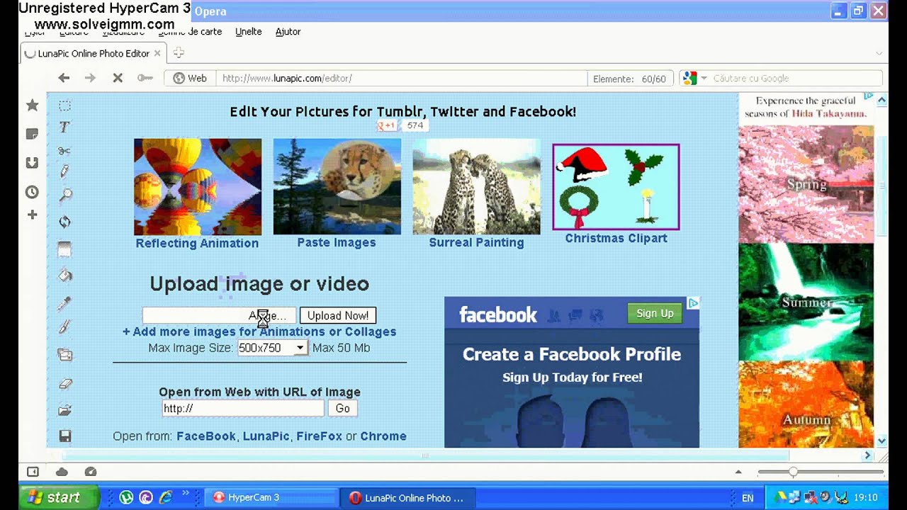907x510 pixels.
Task: Select the rectangular selection tool
Action: (64, 106)
